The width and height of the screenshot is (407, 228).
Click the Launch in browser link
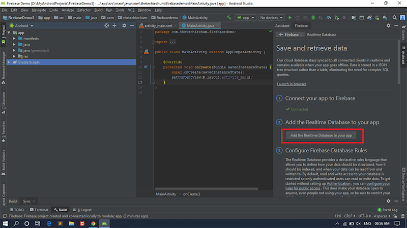click(x=292, y=84)
